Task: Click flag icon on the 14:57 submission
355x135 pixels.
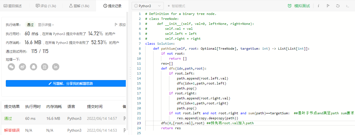Action: coord(125,118)
